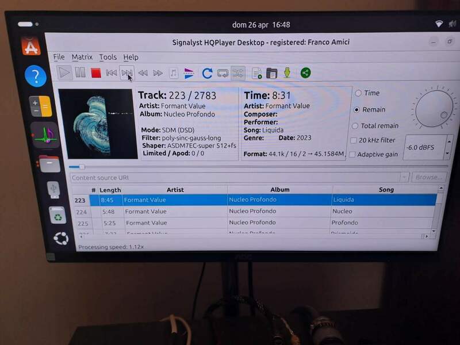
Task: Click the 5:25 length cell
Action: point(109,223)
